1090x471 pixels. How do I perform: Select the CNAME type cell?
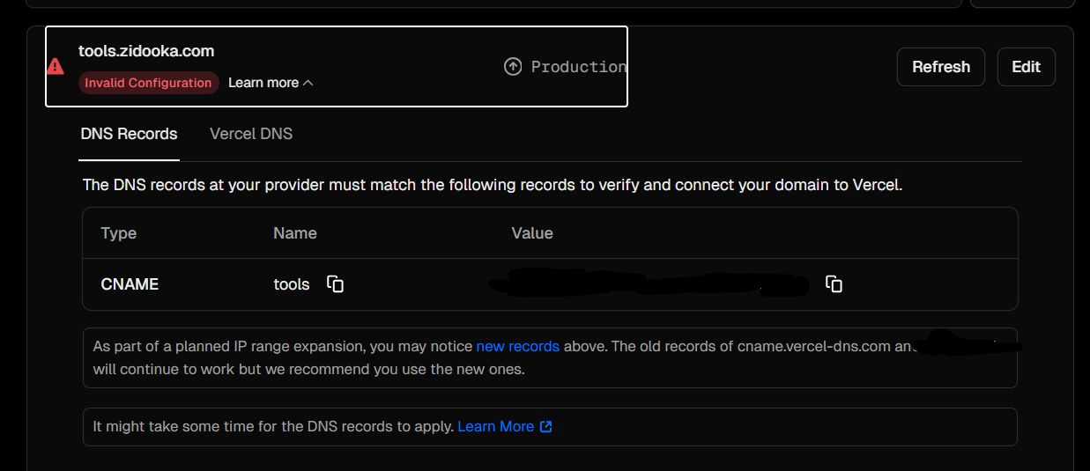coord(130,284)
